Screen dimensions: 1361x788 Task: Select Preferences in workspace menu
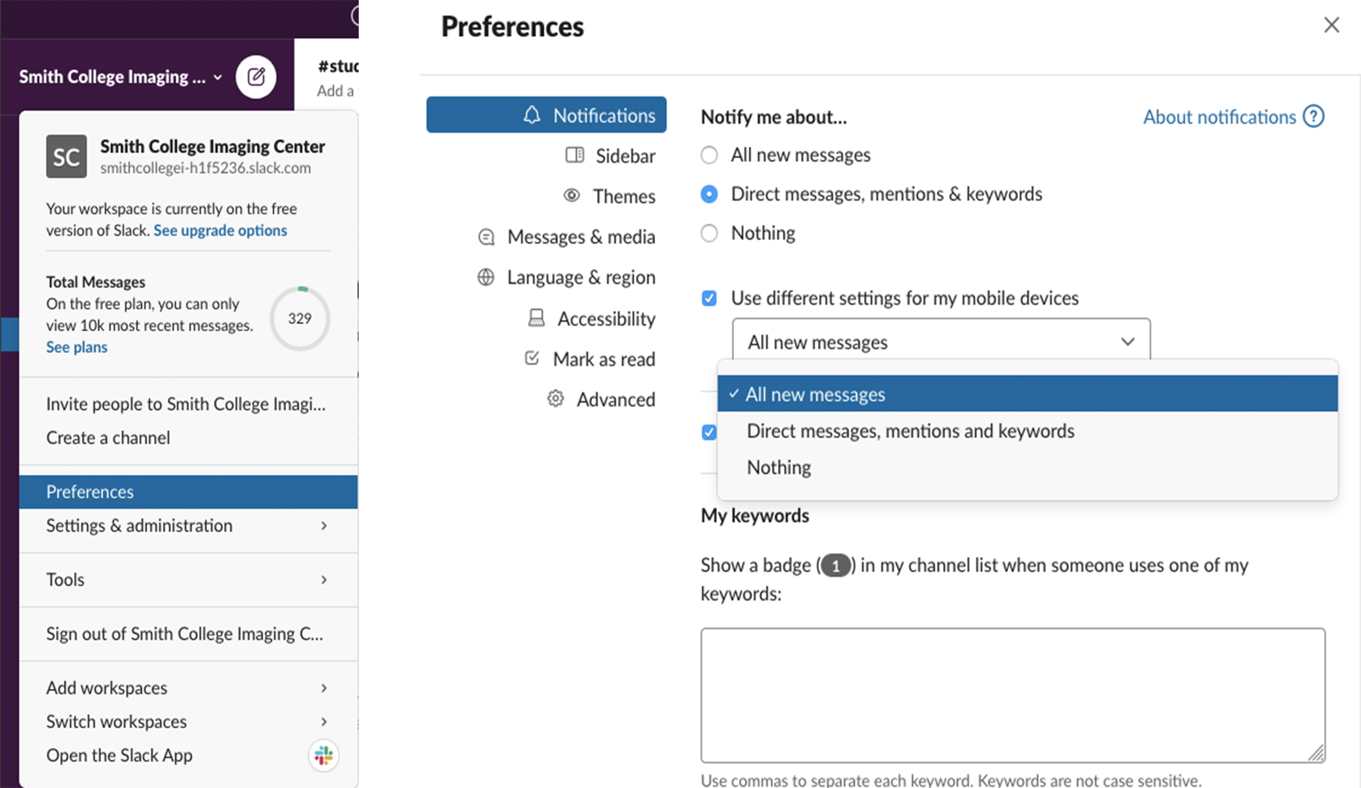point(188,492)
